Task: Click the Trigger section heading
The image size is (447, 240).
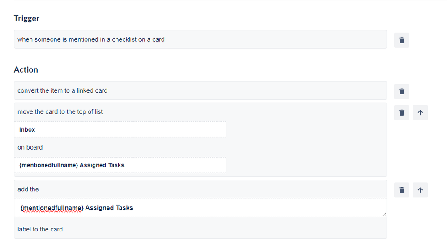Action: coord(27,18)
